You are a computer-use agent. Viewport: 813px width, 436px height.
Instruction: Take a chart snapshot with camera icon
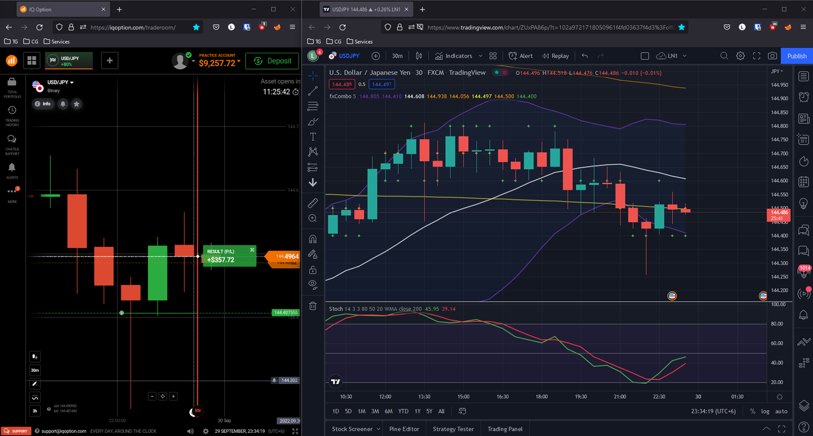[x=772, y=56]
